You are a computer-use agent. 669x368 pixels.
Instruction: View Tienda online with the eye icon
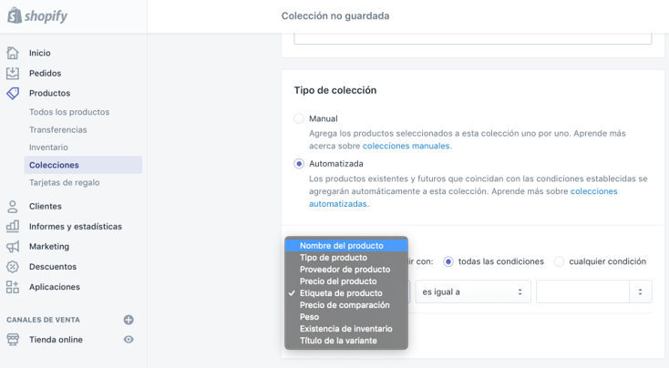pyautogui.click(x=129, y=340)
